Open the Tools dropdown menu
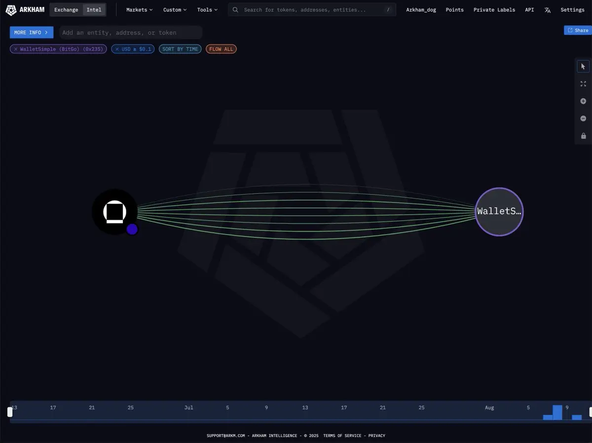592x443 pixels. 207,10
